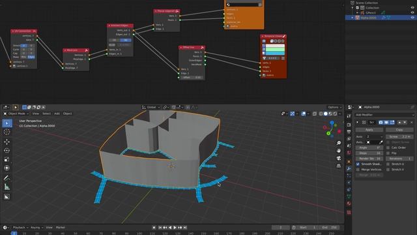Switch perspective/orthographic grid icon
Viewport: 417px width, 235px height.
[x=339, y=166]
